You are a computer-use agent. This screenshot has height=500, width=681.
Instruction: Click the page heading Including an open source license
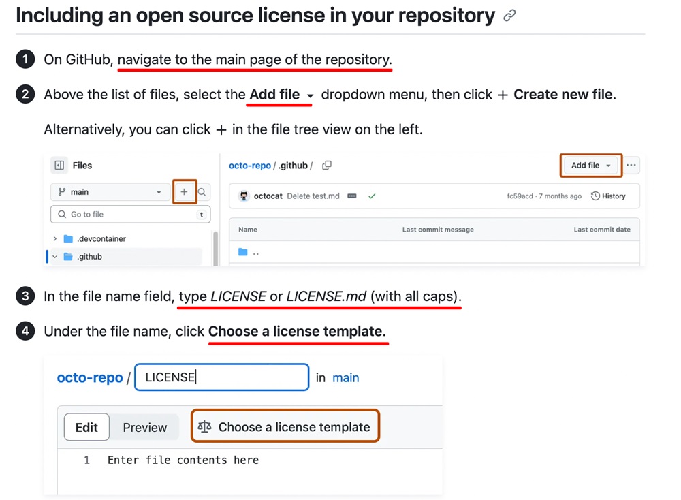(x=255, y=16)
